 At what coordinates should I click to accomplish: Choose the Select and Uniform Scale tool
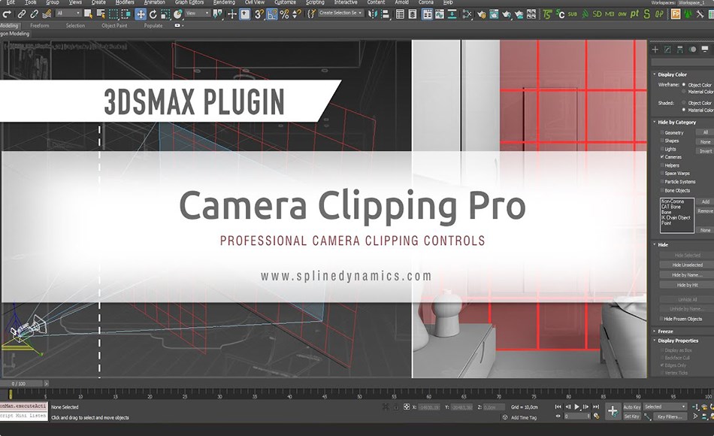coord(164,13)
